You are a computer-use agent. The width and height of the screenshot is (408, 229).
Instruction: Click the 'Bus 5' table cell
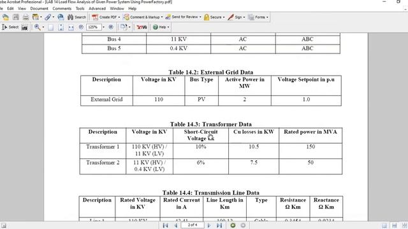[114, 48]
